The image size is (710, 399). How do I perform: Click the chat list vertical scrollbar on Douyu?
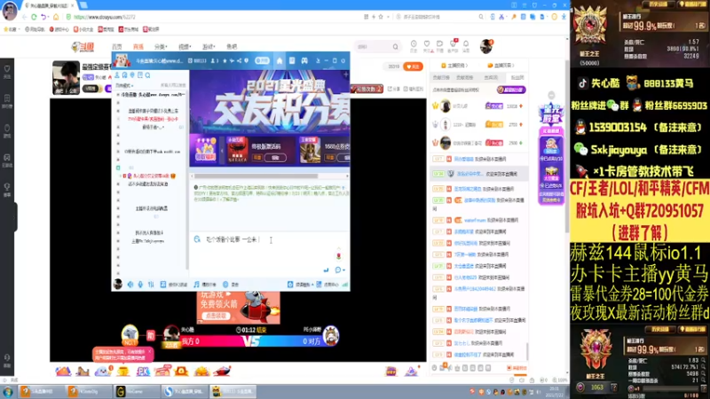point(527,350)
